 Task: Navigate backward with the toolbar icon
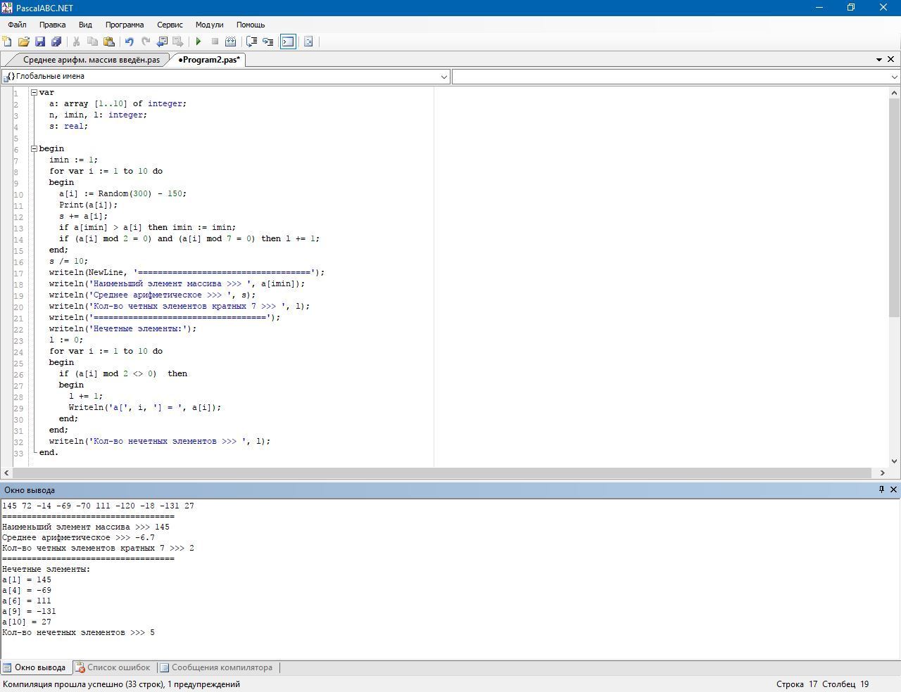162,41
